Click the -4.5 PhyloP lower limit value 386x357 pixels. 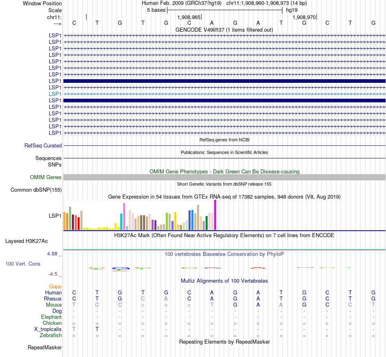tap(53, 274)
